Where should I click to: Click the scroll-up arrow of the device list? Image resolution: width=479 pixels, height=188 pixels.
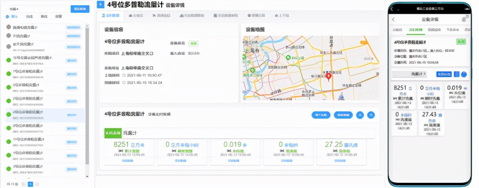[x=87, y=25]
